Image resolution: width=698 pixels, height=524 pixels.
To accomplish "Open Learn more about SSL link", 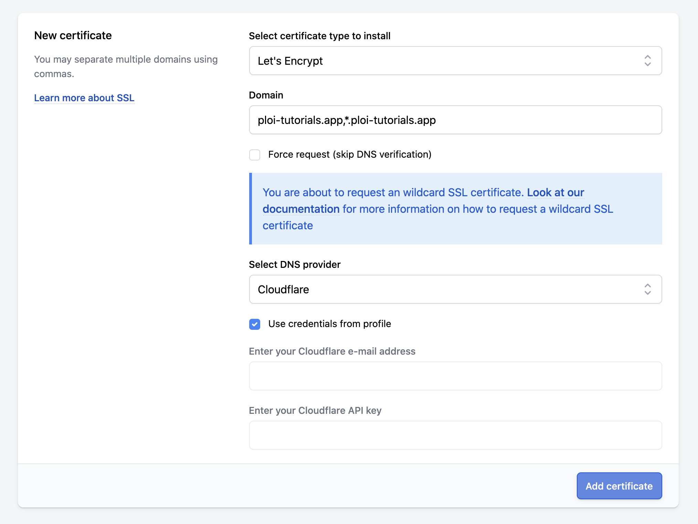I will [84, 98].
